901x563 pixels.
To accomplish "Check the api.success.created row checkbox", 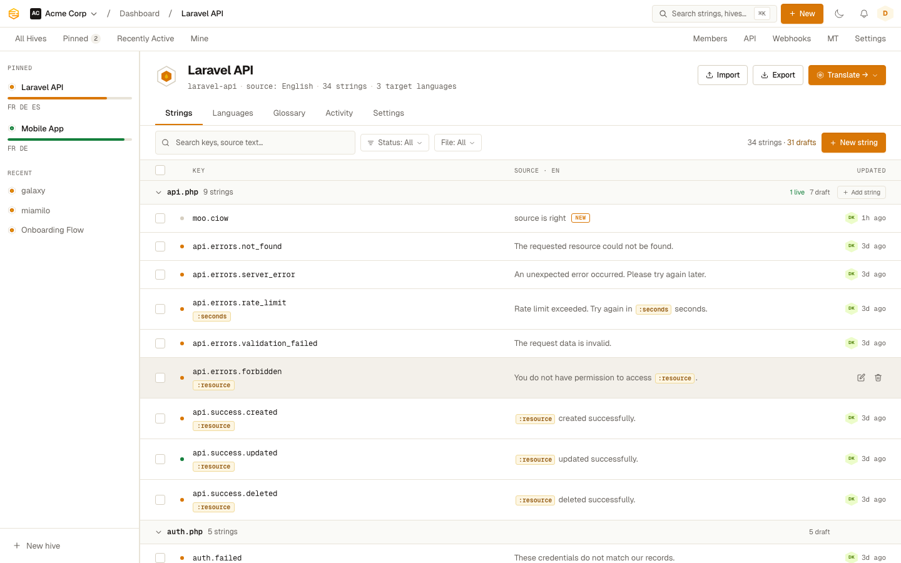I will [160, 418].
